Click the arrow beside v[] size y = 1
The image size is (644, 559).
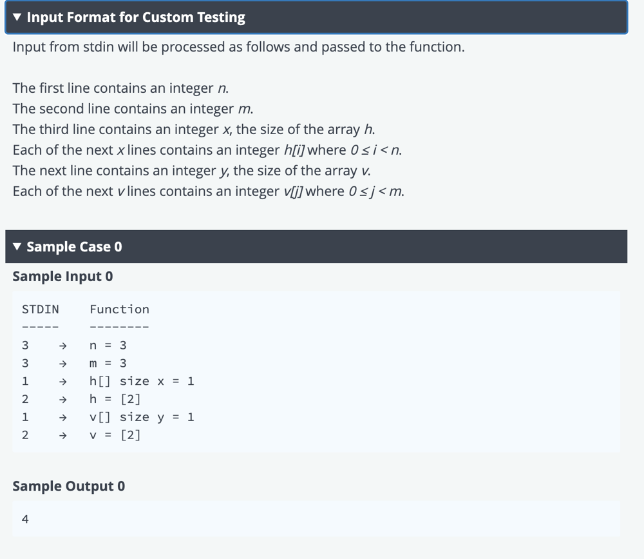point(62,418)
